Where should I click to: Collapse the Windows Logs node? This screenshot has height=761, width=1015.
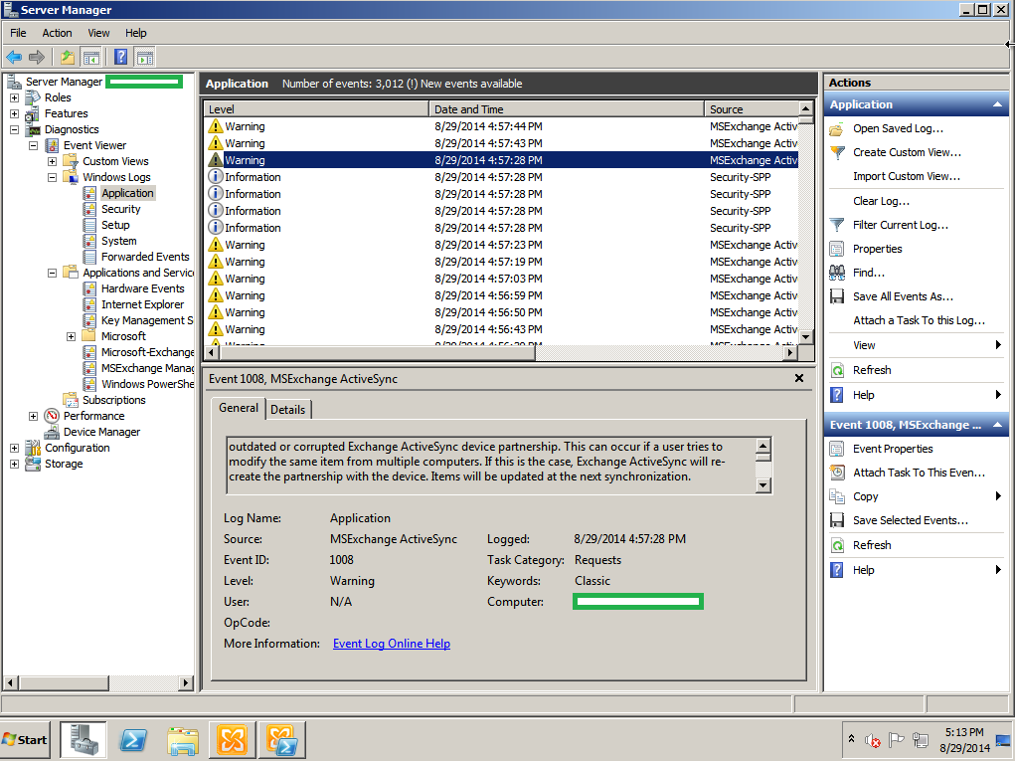point(53,177)
